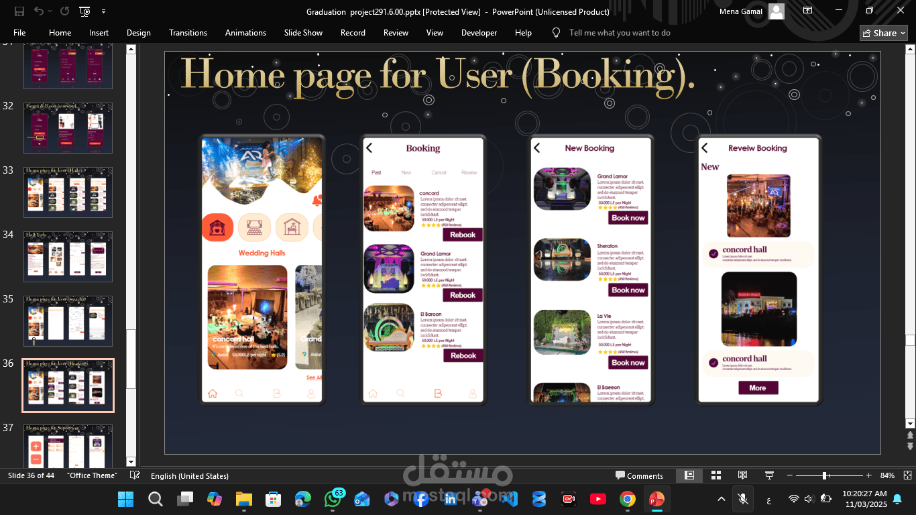Start Slide Show view from status bar
This screenshot has height=515, width=916.
point(769,475)
